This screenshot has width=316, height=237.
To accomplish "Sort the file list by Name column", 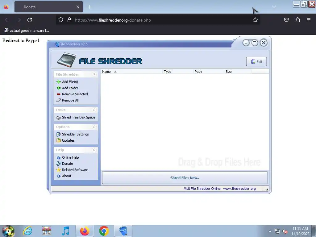I will [131, 72].
